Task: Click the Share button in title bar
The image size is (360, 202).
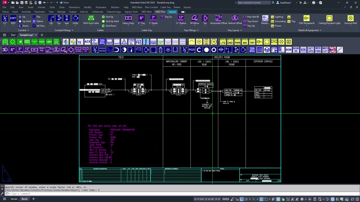Action: [x=64, y=3]
